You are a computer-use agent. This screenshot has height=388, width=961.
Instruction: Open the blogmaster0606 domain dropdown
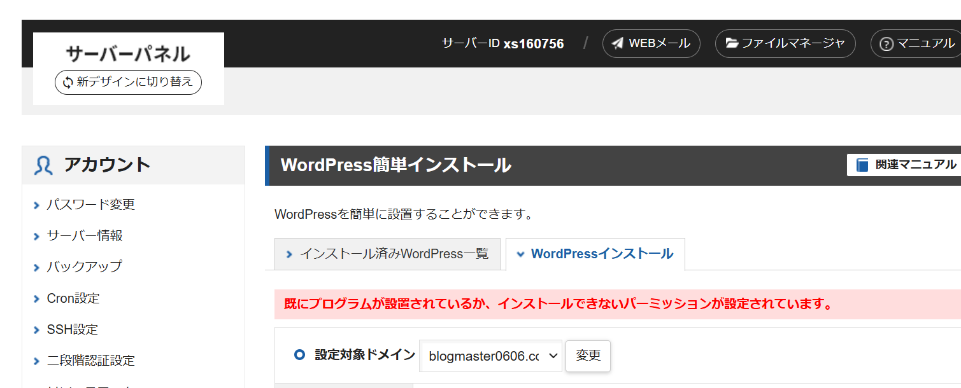(x=490, y=356)
